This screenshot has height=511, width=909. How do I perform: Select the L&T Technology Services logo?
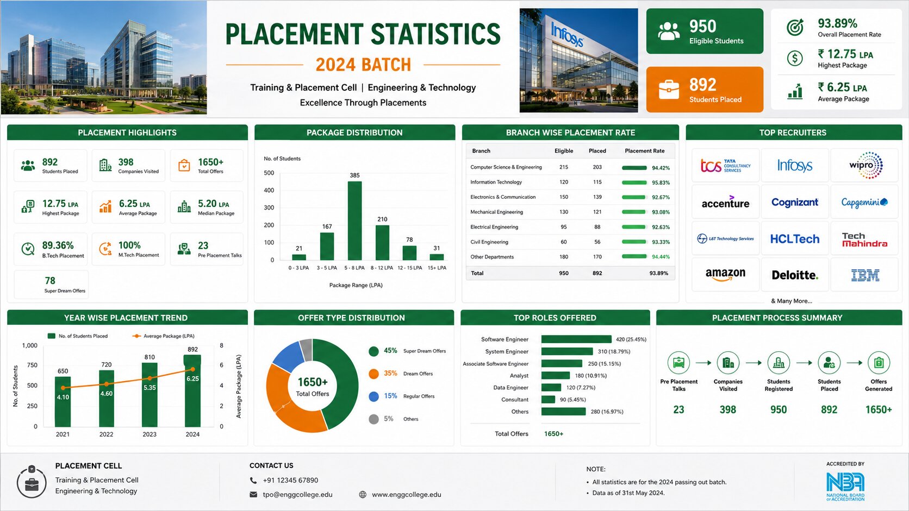click(725, 238)
